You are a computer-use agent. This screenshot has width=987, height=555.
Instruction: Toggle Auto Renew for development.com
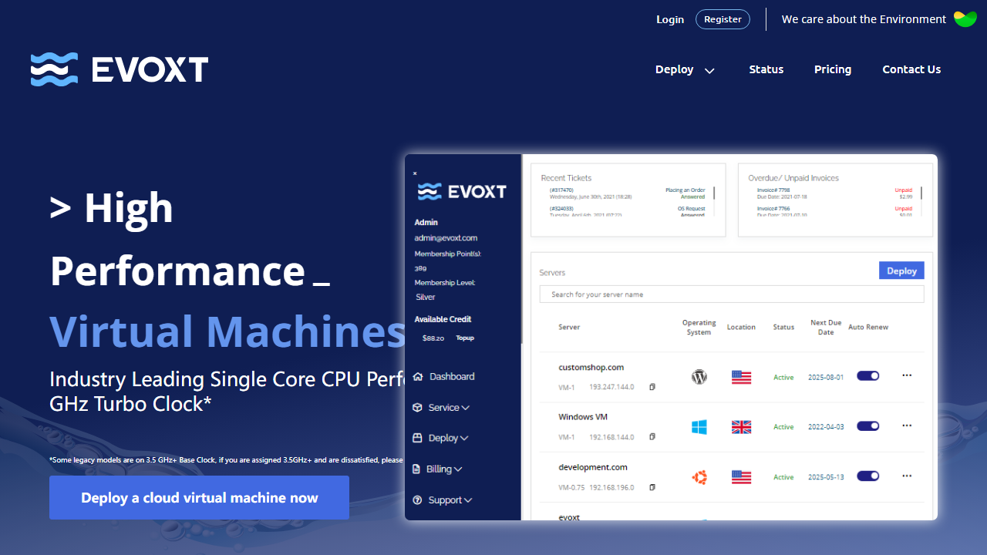(x=868, y=476)
